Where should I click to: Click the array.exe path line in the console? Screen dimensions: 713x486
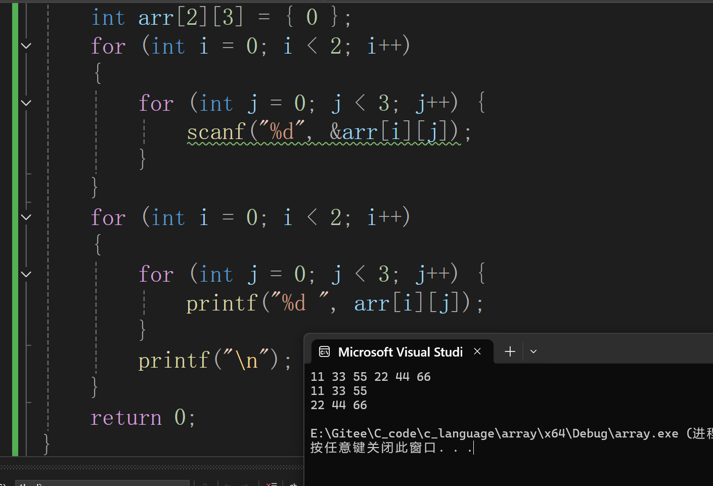pyautogui.click(x=511, y=433)
